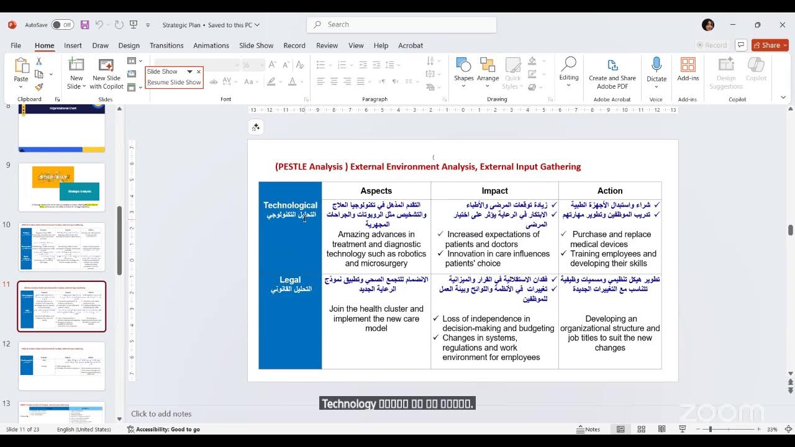The width and height of the screenshot is (795, 447).
Task: Select slide 12 thumbnail
Action: [61, 366]
